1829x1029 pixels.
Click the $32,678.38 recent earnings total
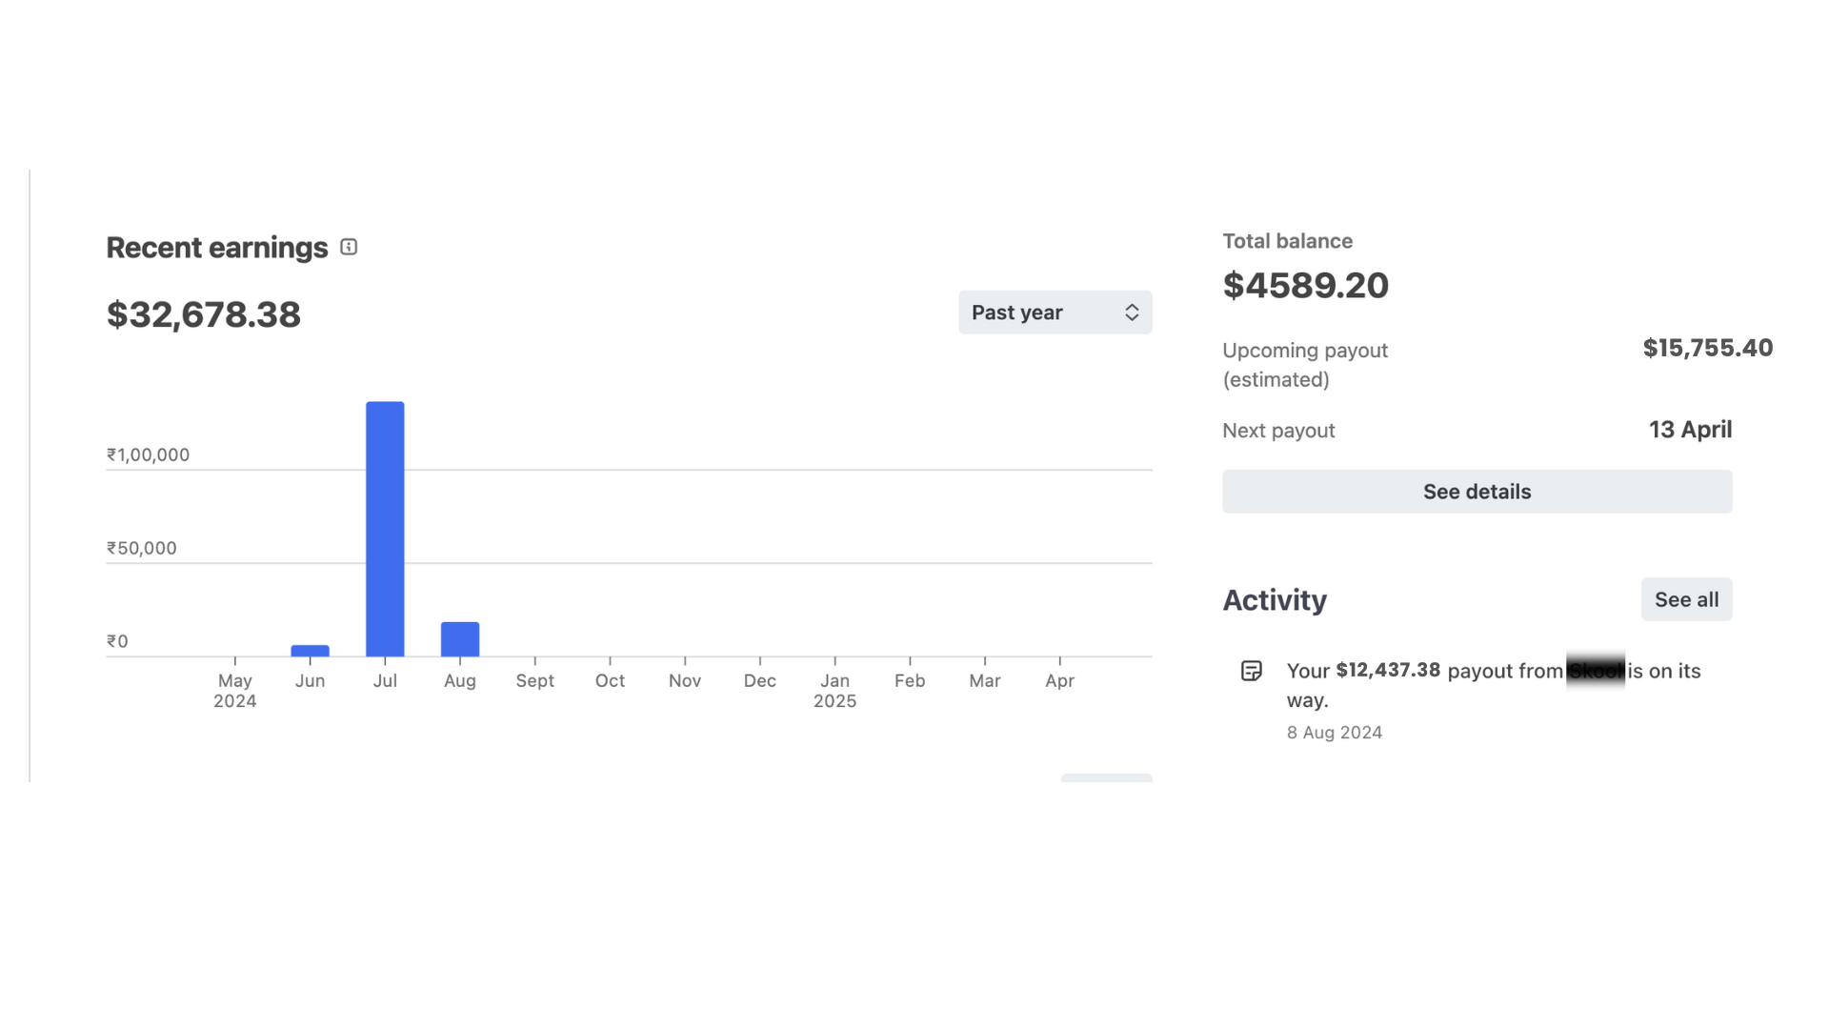pyautogui.click(x=204, y=314)
